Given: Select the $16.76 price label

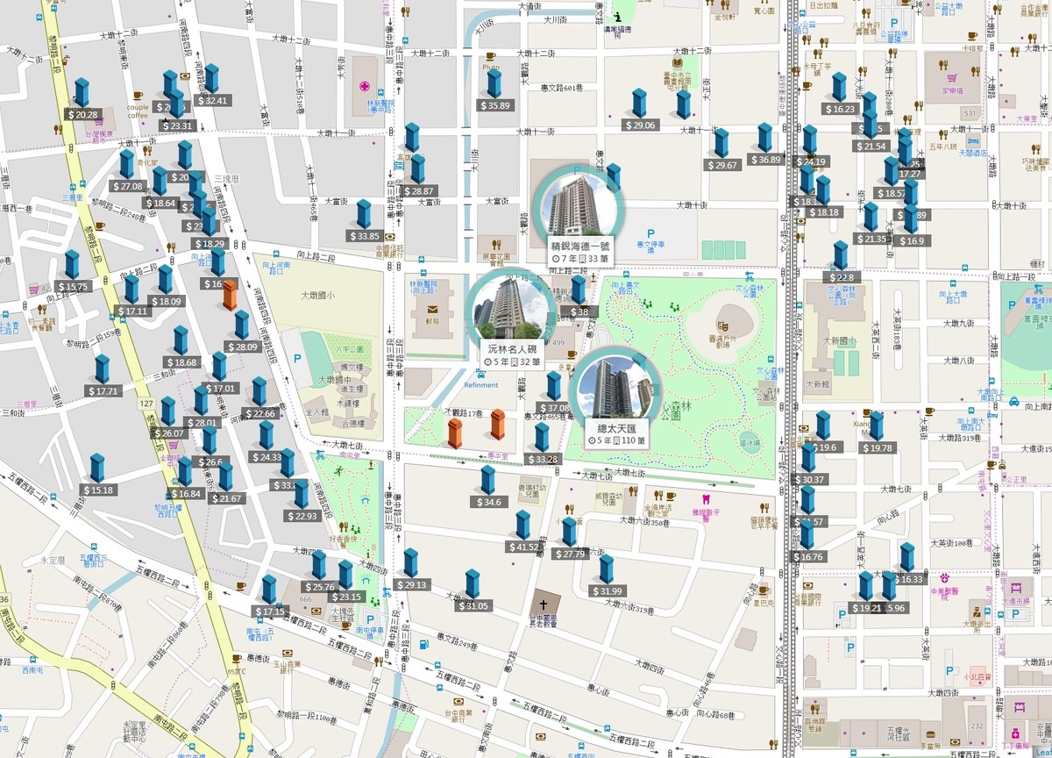Looking at the screenshot, I should pos(807,557).
